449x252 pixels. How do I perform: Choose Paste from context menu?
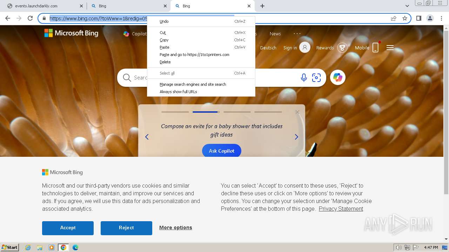point(201,47)
